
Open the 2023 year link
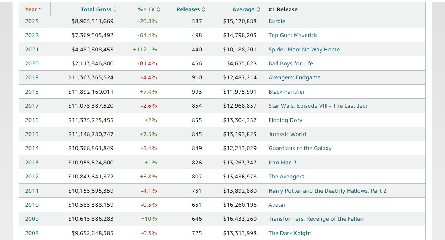click(32, 21)
